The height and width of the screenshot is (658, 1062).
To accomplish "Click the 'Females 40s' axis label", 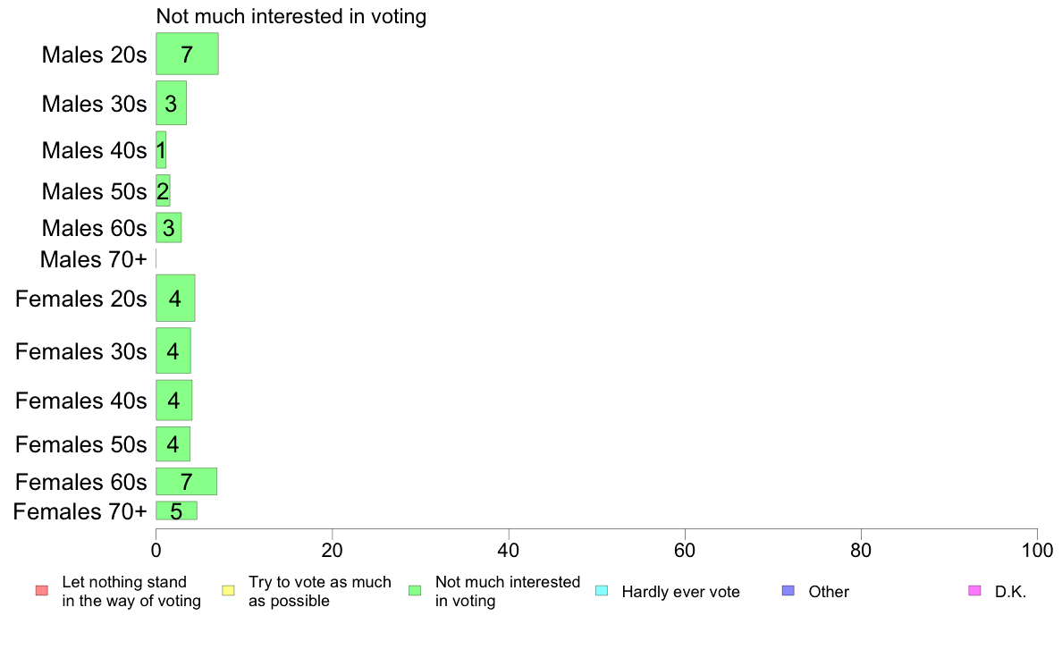I will pos(81,401).
